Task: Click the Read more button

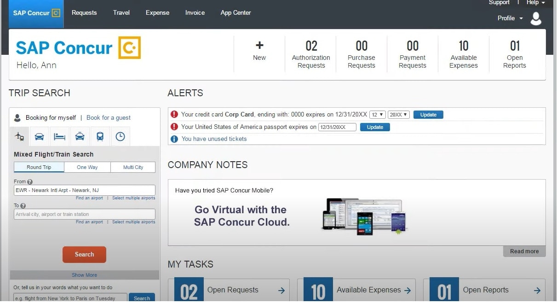Action: 524,251
